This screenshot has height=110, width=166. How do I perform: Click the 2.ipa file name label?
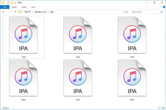pos(78,57)
